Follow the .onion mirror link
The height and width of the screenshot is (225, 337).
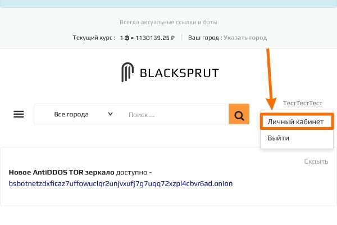point(121,183)
